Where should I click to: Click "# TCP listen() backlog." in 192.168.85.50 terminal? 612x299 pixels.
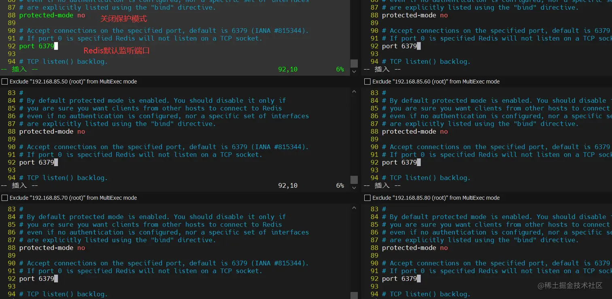pyautogui.click(x=64, y=178)
